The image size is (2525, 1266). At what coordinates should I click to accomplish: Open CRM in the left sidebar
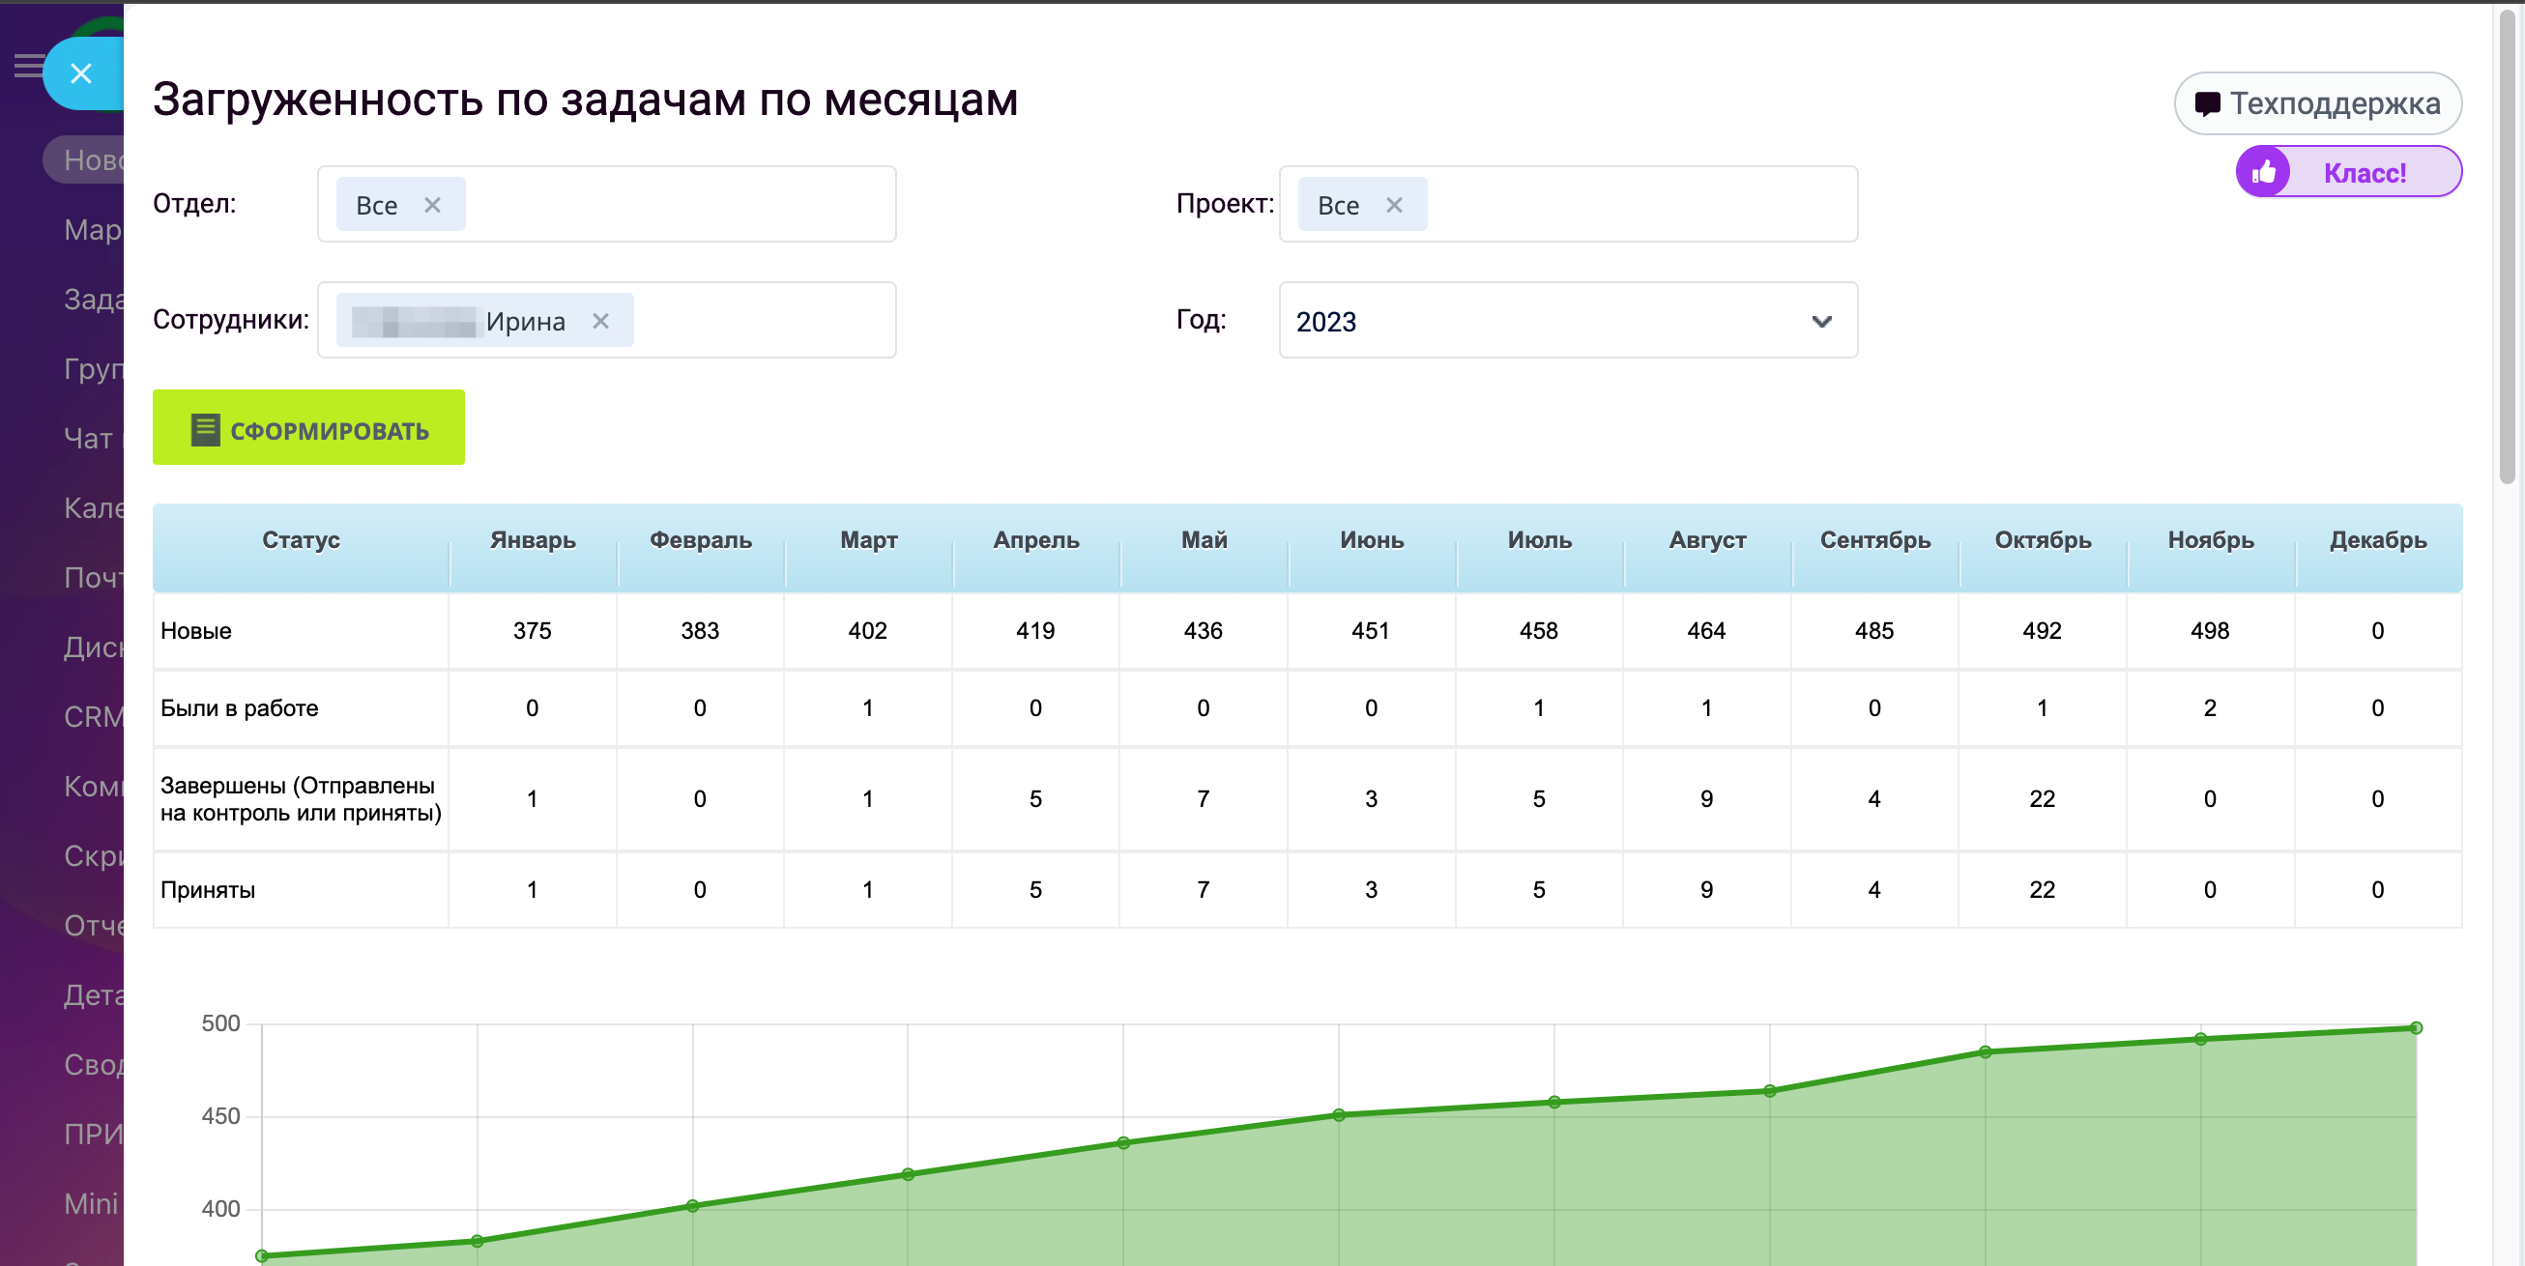(x=93, y=716)
